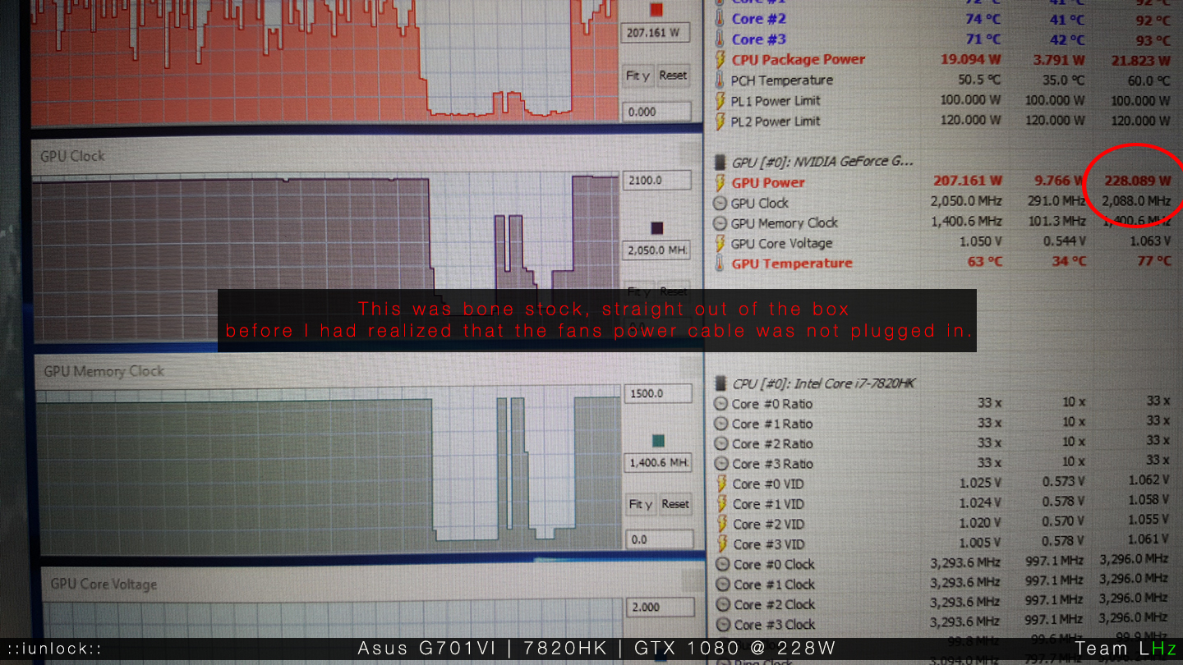Image resolution: width=1183 pixels, height=665 pixels.
Task: Click the GPU Temperature thermometer icon
Action: [x=720, y=264]
